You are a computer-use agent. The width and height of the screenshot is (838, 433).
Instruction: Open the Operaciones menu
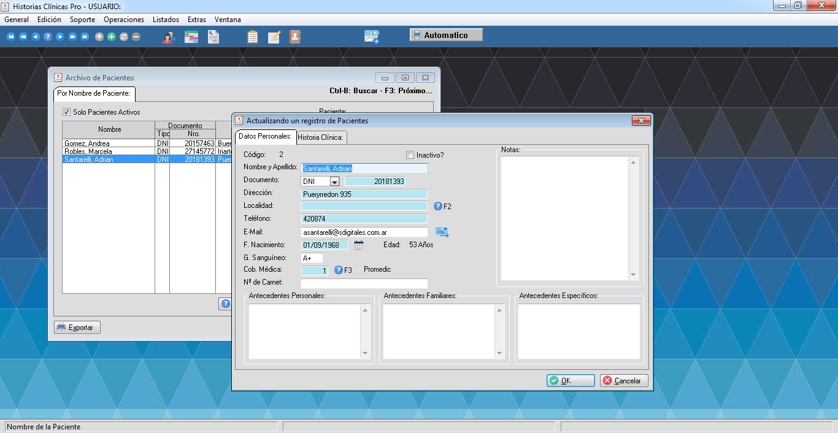(124, 20)
